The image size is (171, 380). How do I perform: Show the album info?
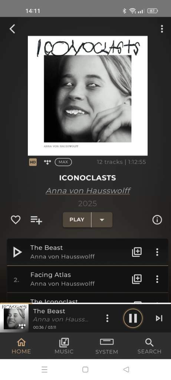point(157,220)
